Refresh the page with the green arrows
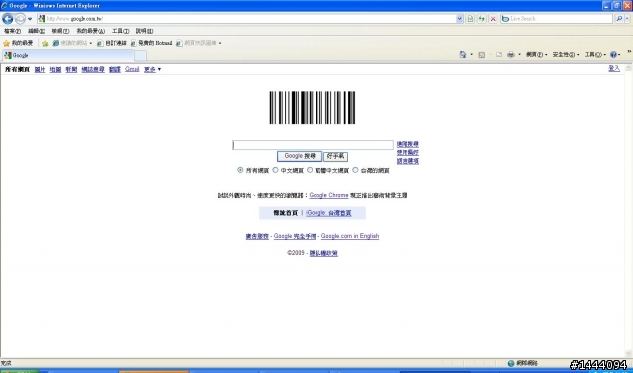Image resolution: width=633 pixels, height=373 pixels. pyautogui.click(x=482, y=18)
